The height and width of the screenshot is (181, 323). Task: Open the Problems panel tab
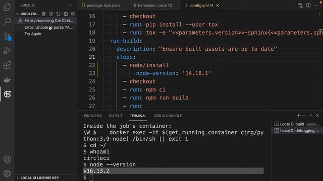93,116
